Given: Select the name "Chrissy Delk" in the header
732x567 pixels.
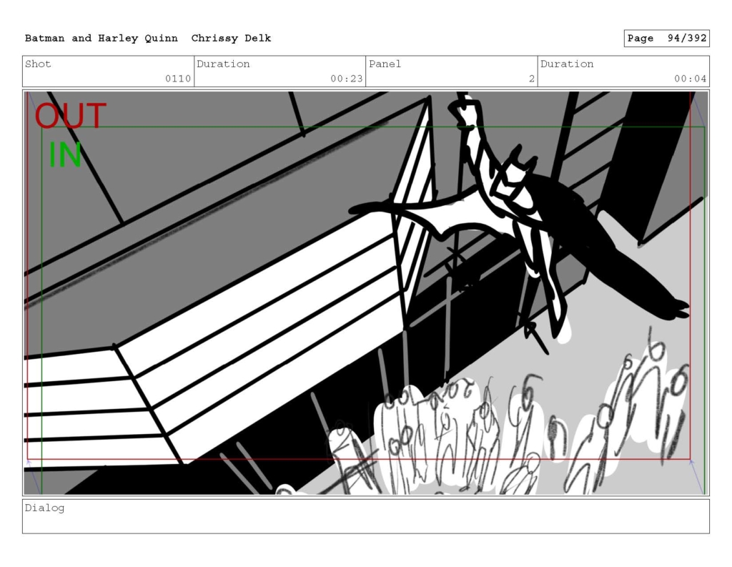Looking at the screenshot, I should pyautogui.click(x=231, y=39).
